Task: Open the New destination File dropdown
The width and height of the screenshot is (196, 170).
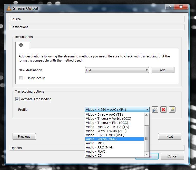Action: (117, 70)
